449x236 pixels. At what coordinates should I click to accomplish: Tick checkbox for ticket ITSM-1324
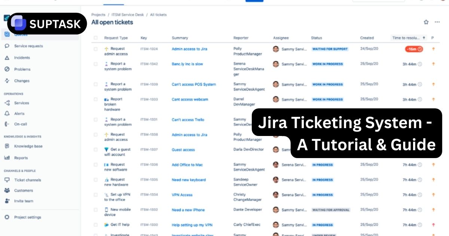tap(95, 49)
